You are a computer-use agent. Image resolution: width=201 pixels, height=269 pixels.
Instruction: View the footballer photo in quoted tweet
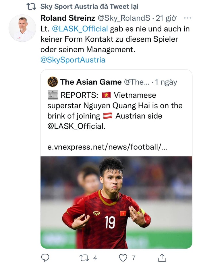(x=116, y=202)
